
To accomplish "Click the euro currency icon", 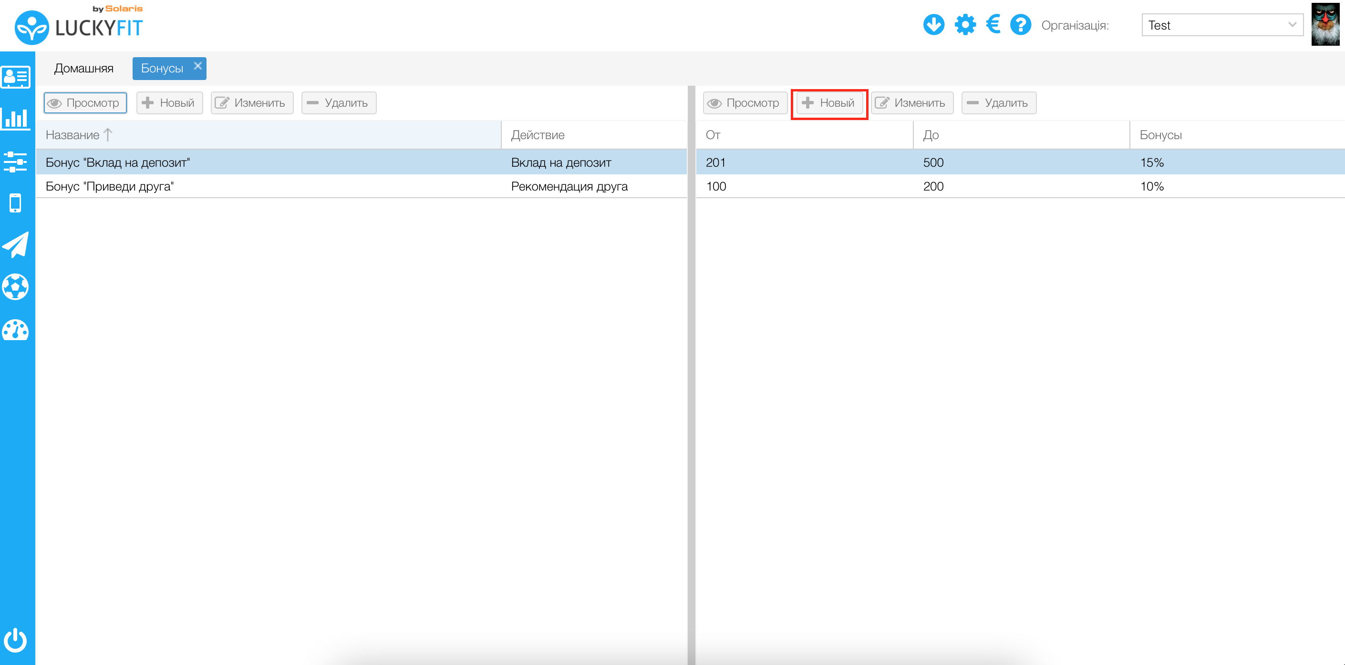I will pyautogui.click(x=993, y=24).
